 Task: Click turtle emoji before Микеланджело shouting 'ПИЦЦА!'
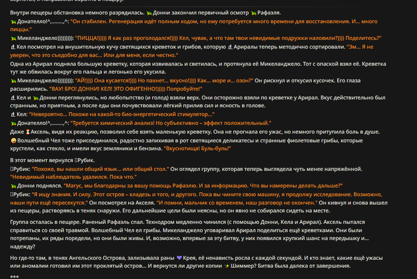(13, 39)
